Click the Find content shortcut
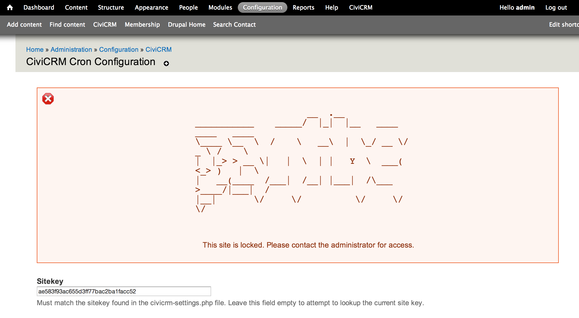 67,25
